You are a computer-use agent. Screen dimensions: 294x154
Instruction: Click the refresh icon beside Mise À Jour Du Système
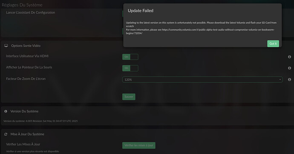pyautogui.click(x=6, y=134)
